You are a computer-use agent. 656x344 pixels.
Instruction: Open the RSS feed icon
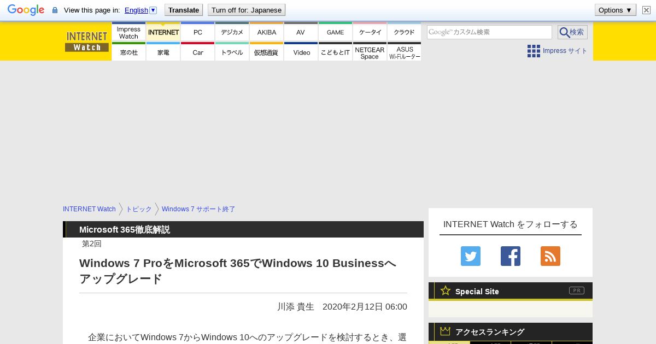(550, 256)
